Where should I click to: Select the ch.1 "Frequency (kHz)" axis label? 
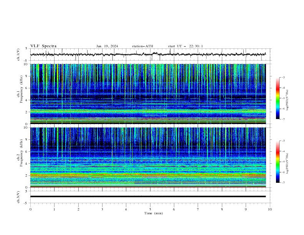[21, 89]
